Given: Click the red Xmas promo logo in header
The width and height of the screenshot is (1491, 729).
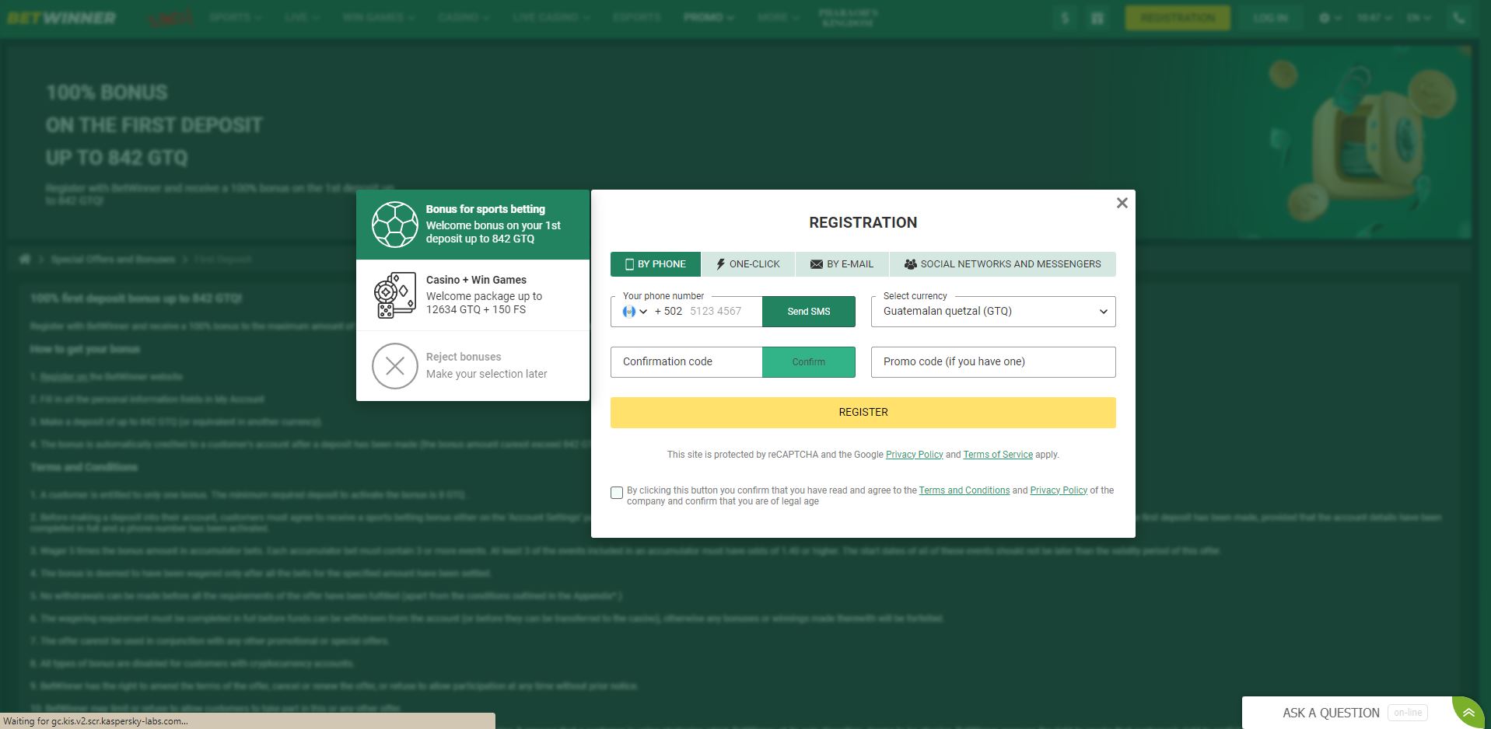Looking at the screenshot, I should pos(170,18).
